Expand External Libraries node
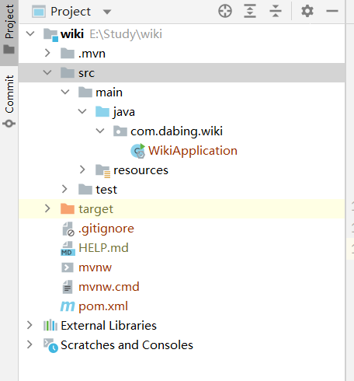Image resolution: width=354 pixels, height=381 pixels. pos(29,325)
